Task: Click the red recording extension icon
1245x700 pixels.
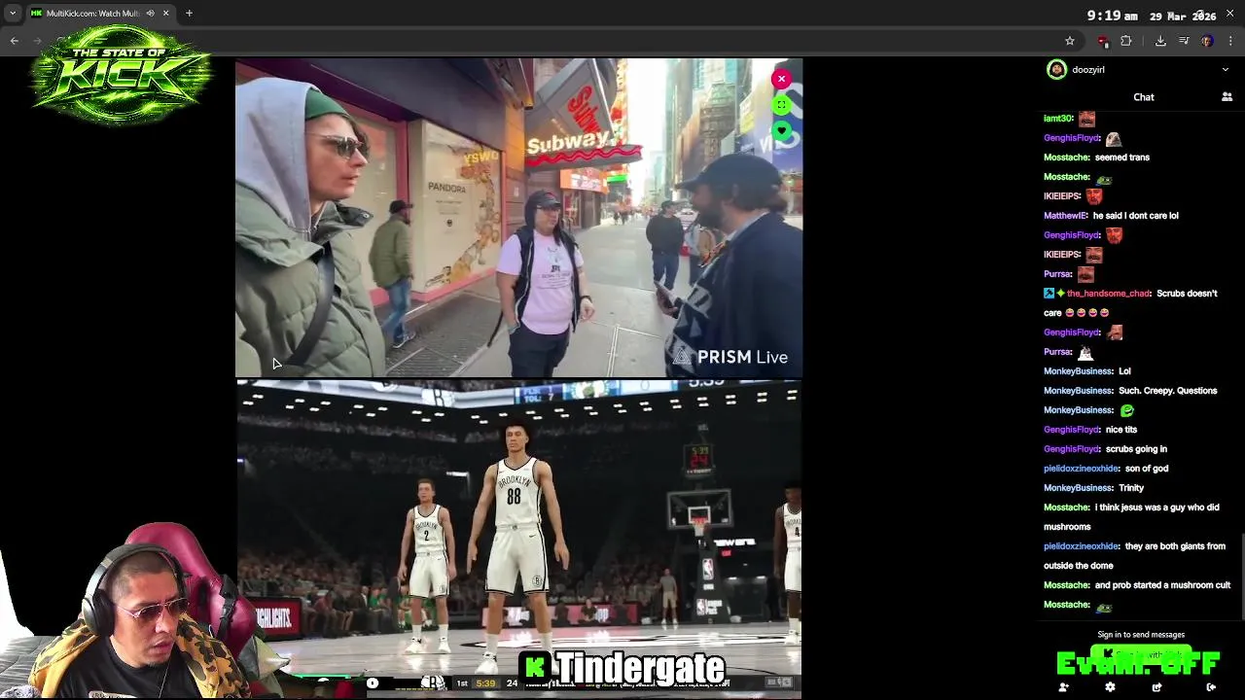Action: (1103, 41)
